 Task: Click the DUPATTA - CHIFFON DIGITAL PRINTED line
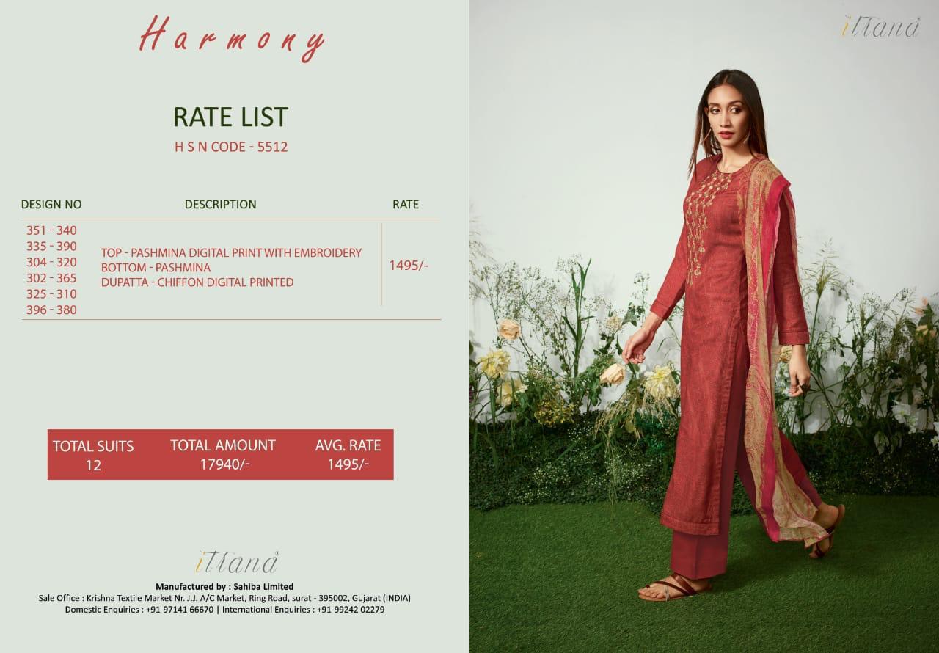(197, 282)
